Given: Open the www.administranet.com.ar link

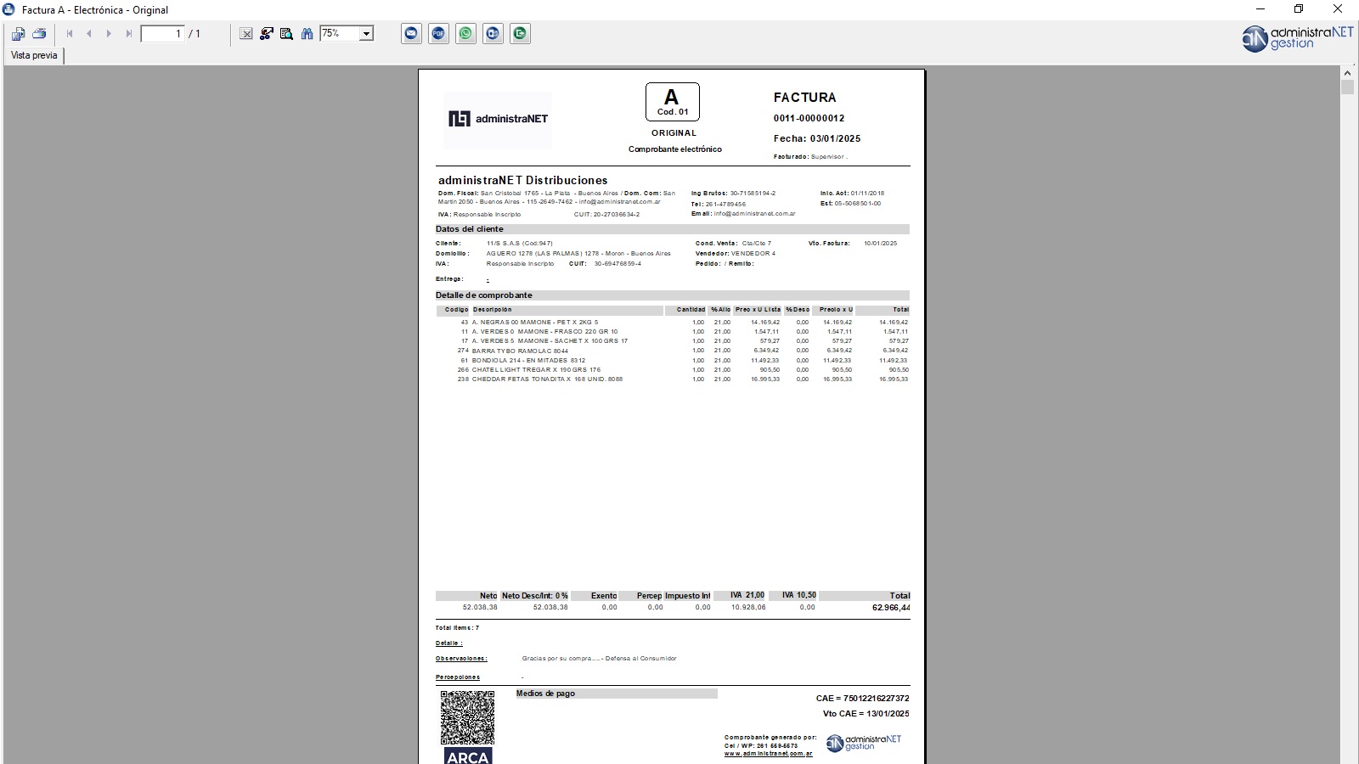Looking at the screenshot, I should pyautogui.click(x=768, y=754).
